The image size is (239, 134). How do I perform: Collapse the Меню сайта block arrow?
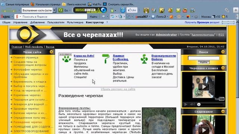52,52
